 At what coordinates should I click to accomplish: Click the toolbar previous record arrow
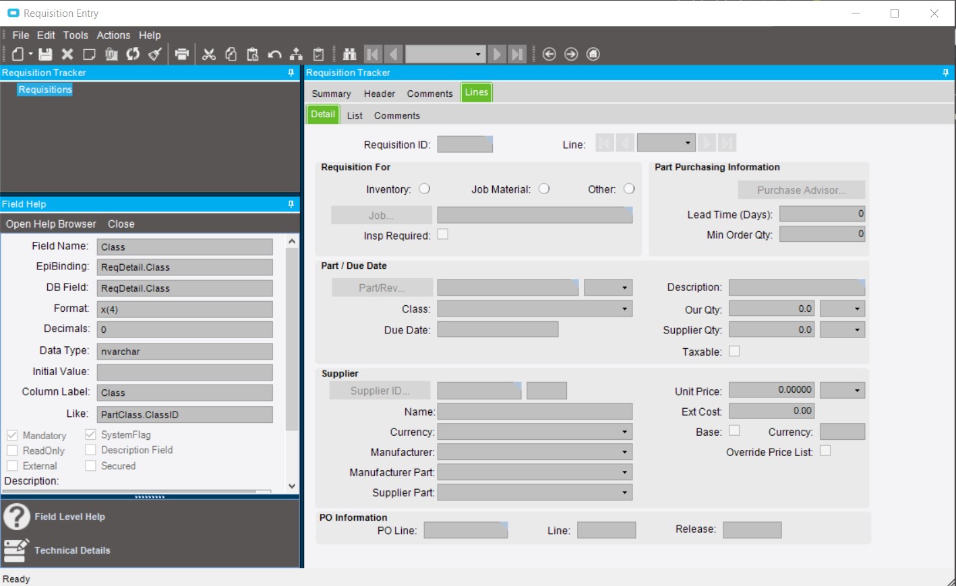point(394,55)
